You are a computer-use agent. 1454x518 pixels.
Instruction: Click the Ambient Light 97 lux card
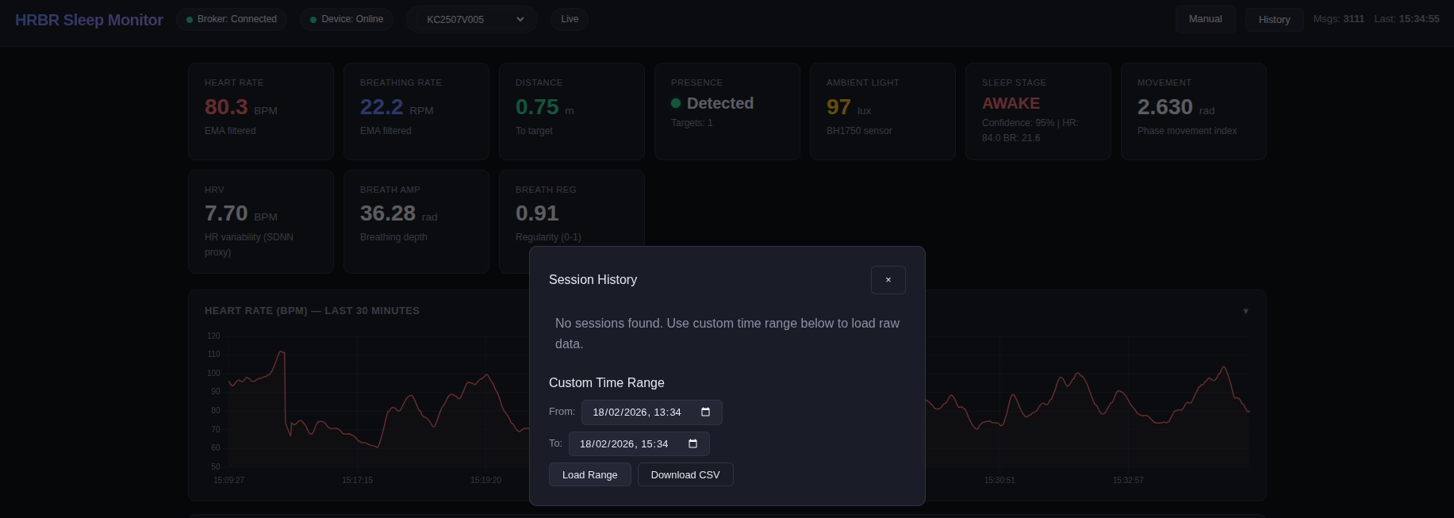point(883,111)
